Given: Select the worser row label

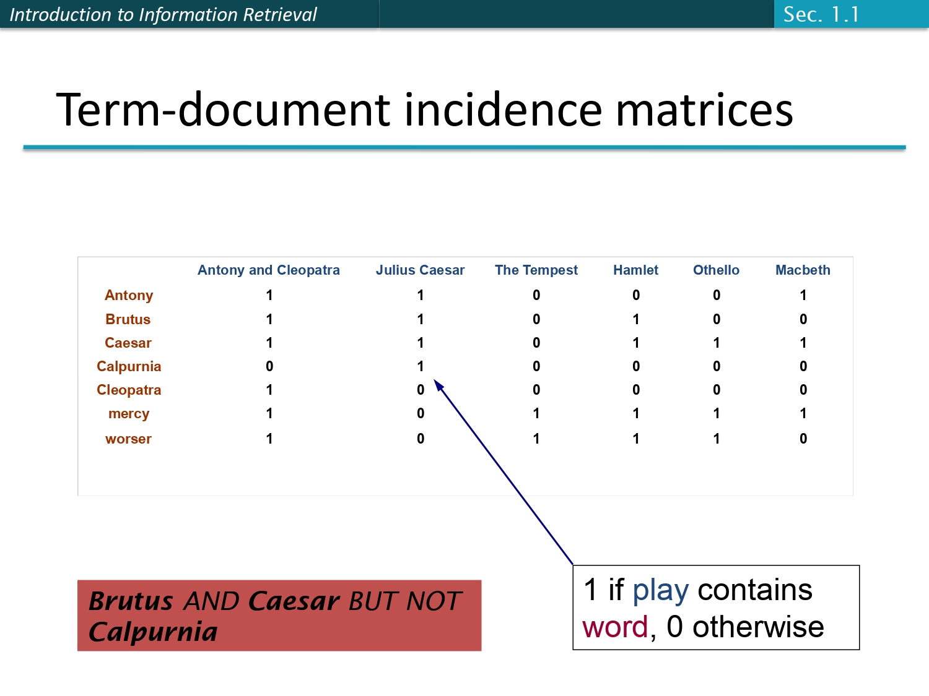Looking at the screenshot, I should [128, 439].
